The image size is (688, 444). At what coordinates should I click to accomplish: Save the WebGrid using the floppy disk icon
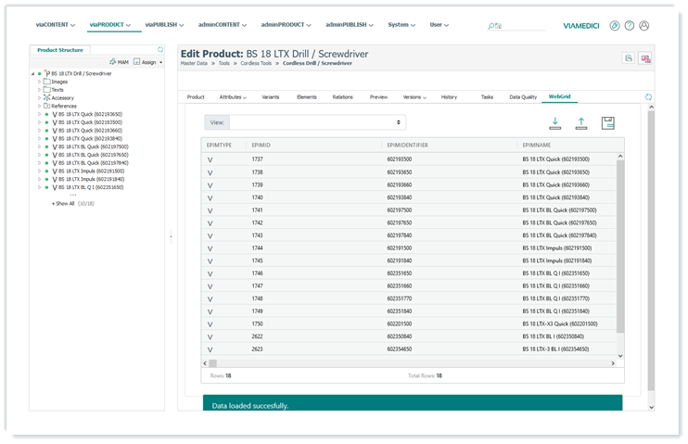608,122
